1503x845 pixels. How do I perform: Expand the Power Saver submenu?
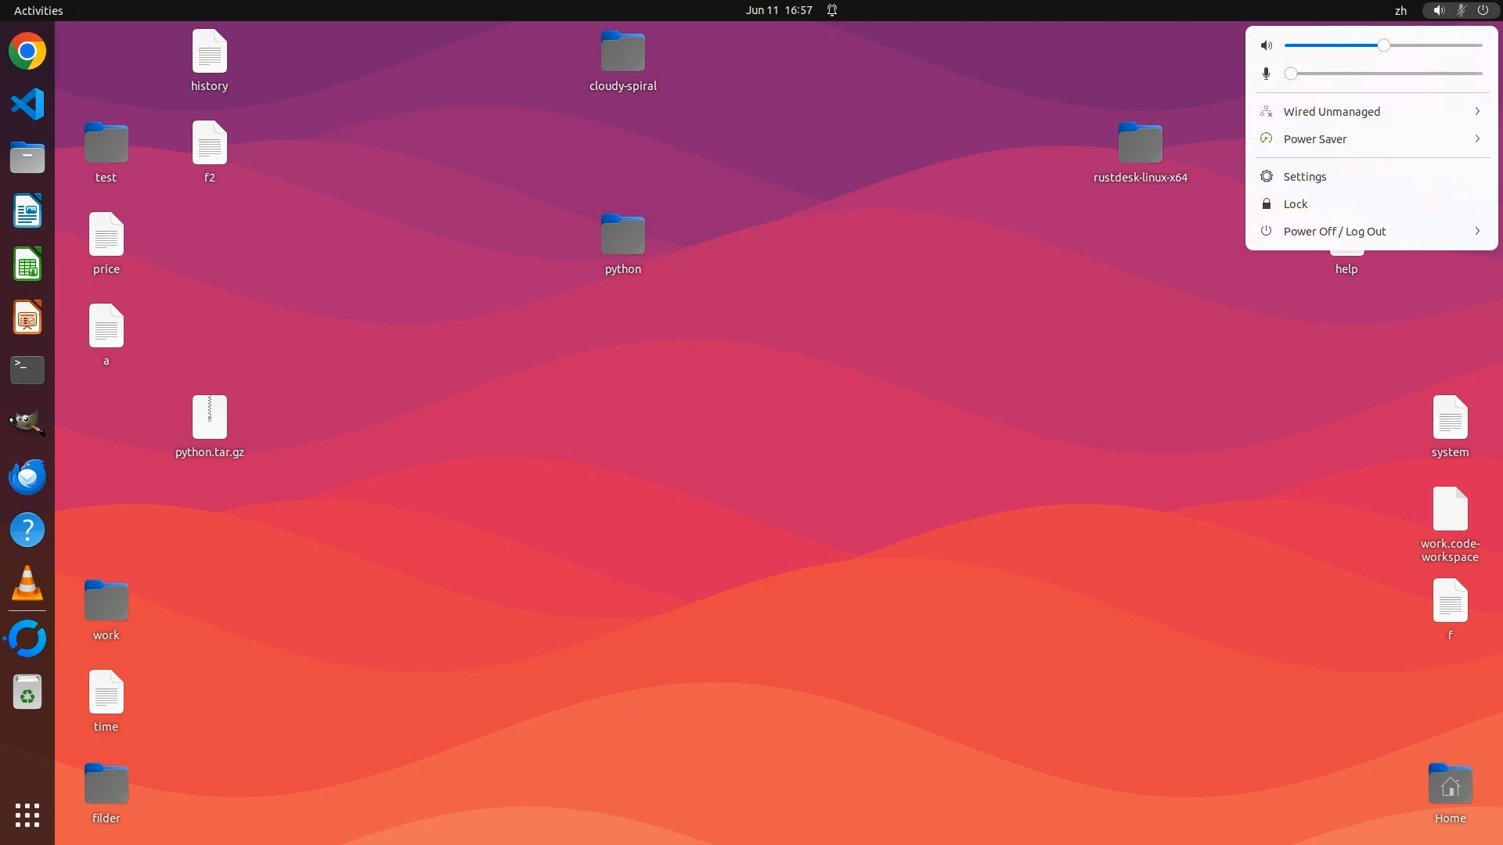[1371, 139]
